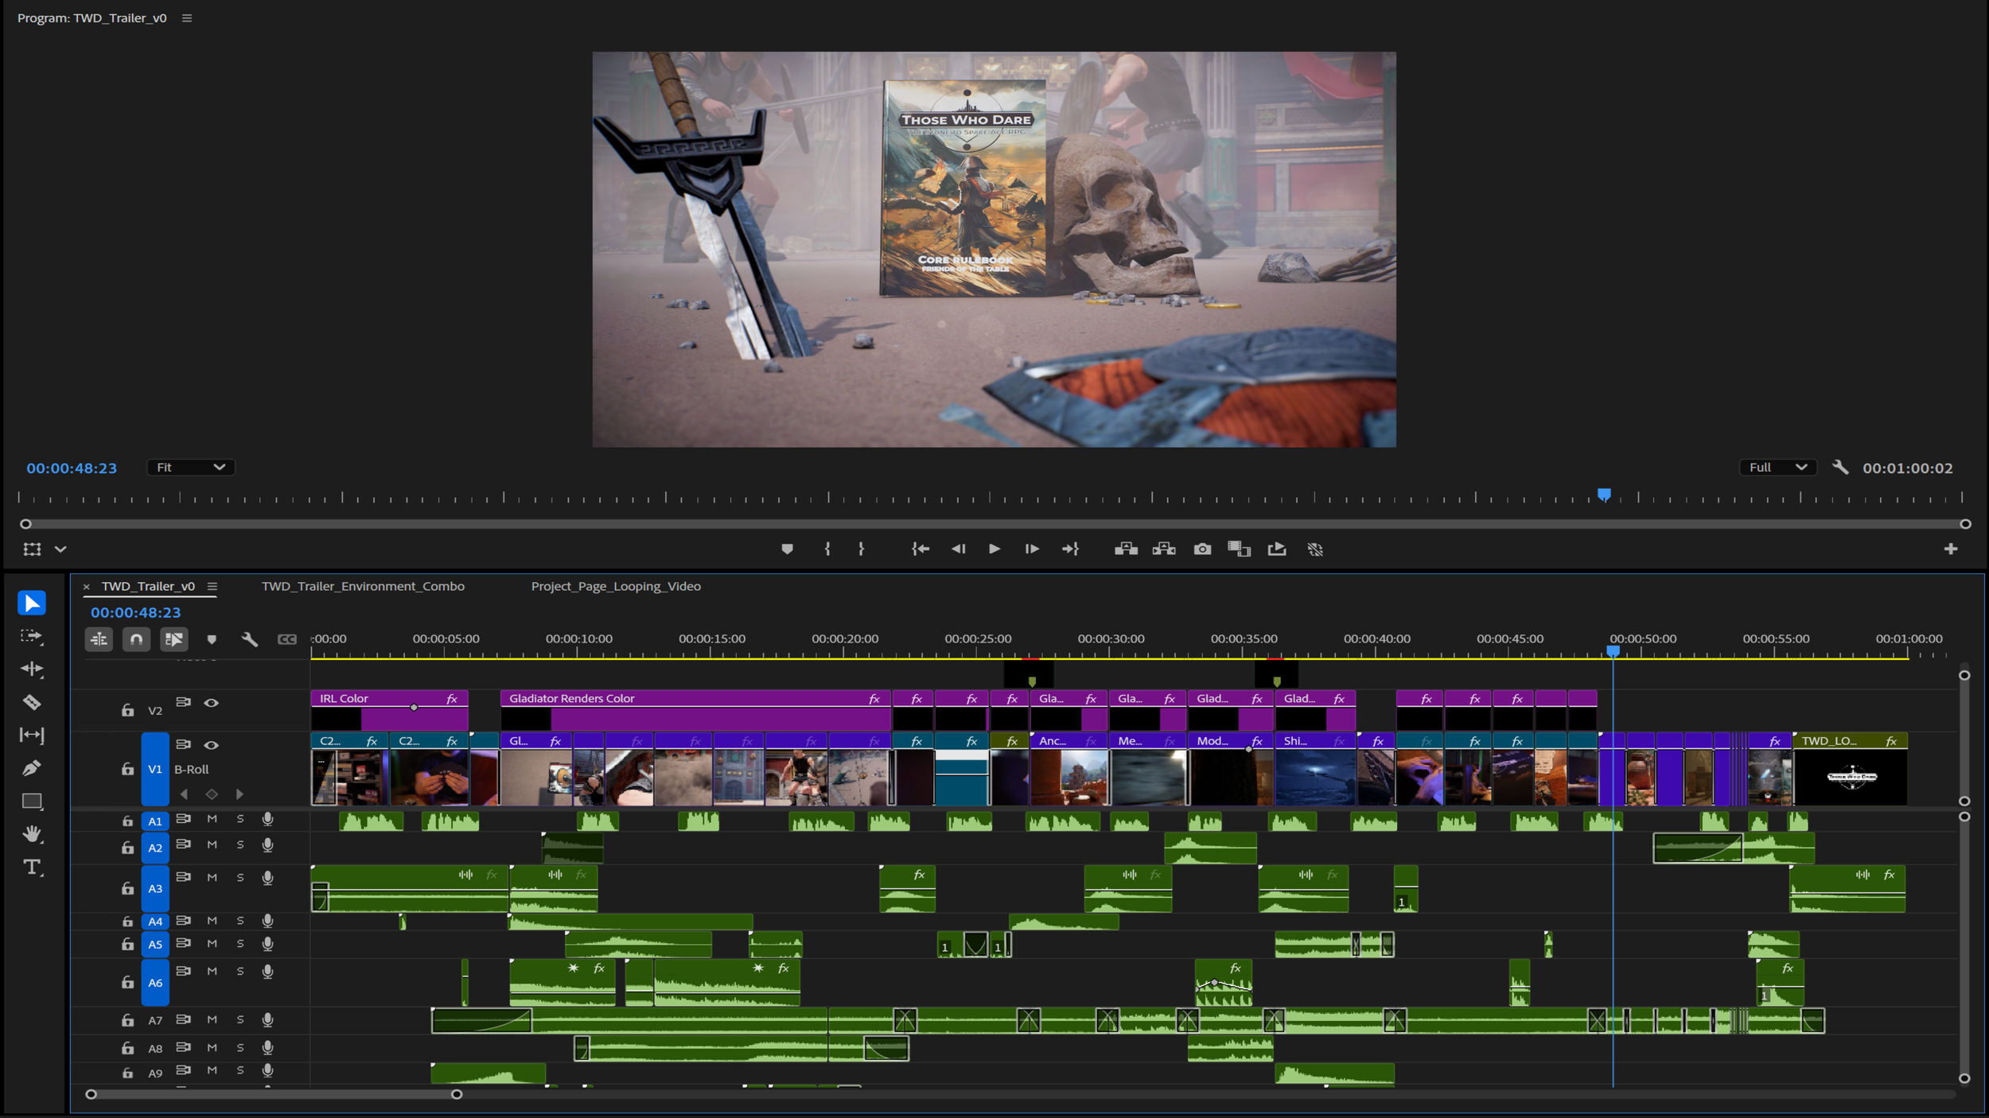
Task: Open the Full playback resolution dropdown
Action: tap(1777, 468)
